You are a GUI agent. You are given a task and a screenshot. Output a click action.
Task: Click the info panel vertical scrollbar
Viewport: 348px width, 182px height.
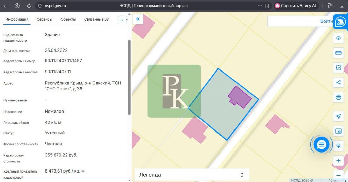129,77
